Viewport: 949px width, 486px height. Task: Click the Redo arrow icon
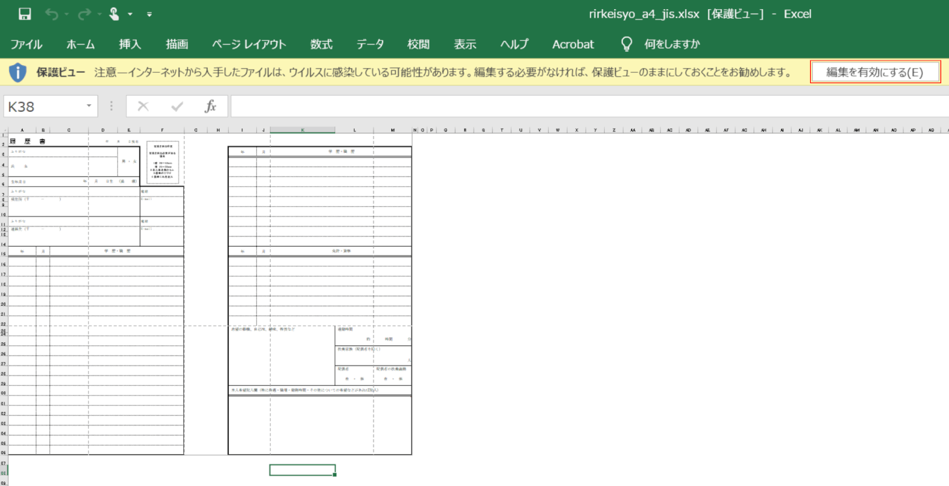[83, 14]
